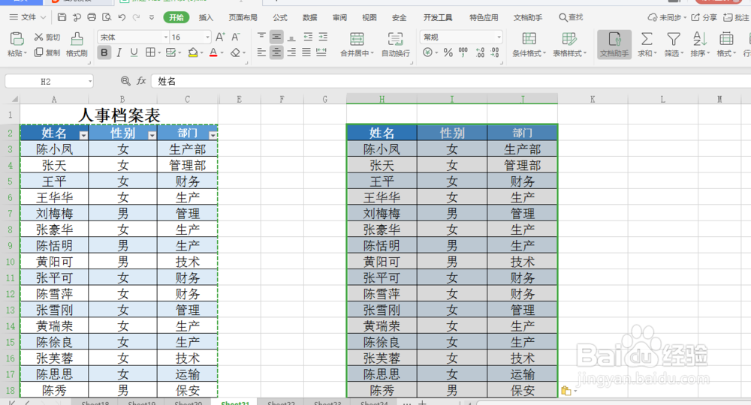The width and height of the screenshot is (751, 405).
Task: Click the fx insert function button
Action: pyautogui.click(x=141, y=81)
